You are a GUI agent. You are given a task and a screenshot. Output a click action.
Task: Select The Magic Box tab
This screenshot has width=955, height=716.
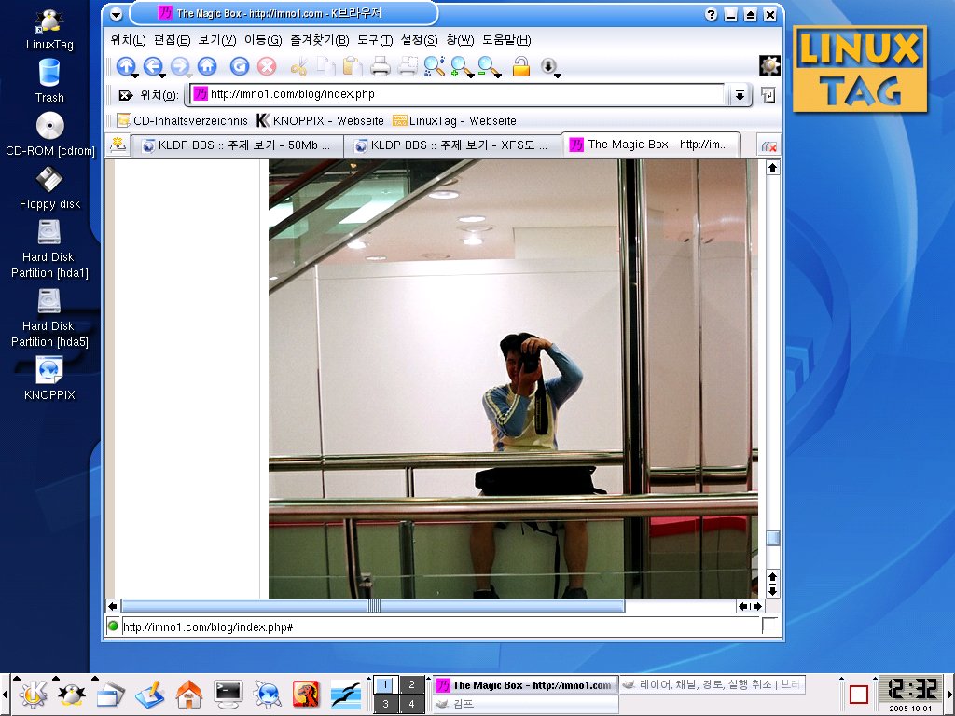pyautogui.click(x=652, y=145)
